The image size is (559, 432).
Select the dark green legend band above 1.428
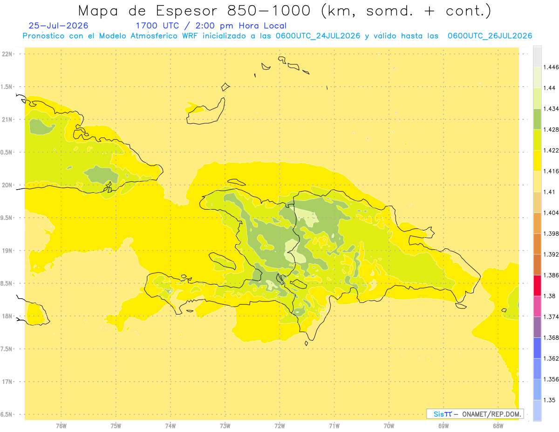pyautogui.click(x=537, y=119)
